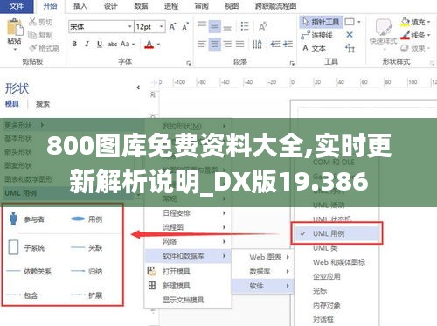Open the Font group dialog launcher

(x=189, y=63)
